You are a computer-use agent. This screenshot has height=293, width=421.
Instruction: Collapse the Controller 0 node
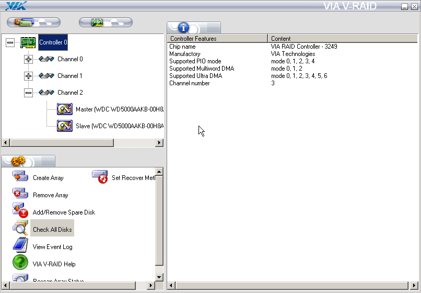click(x=10, y=42)
